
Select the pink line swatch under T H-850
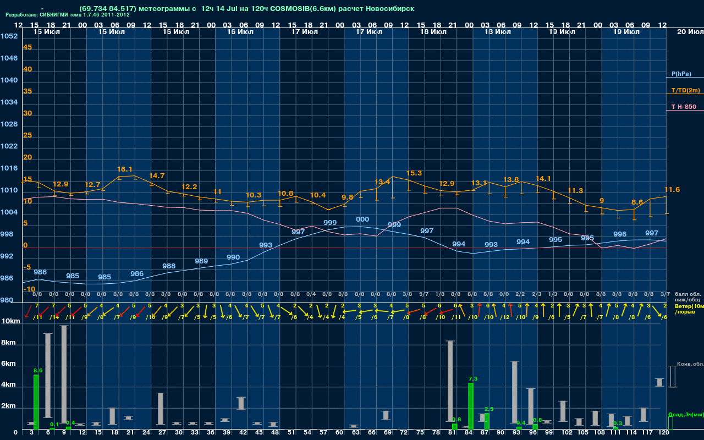685,111
